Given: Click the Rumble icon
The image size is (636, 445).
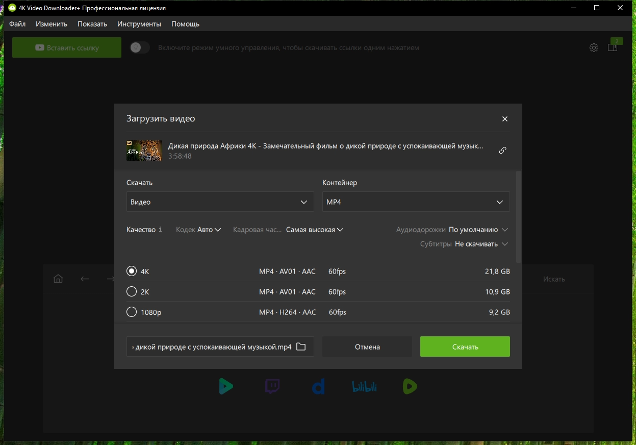Looking at the screenshot, I should point(410,386).
